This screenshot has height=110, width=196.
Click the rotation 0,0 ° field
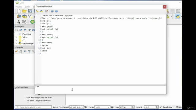pyautogui.click(x=150, y=107)
